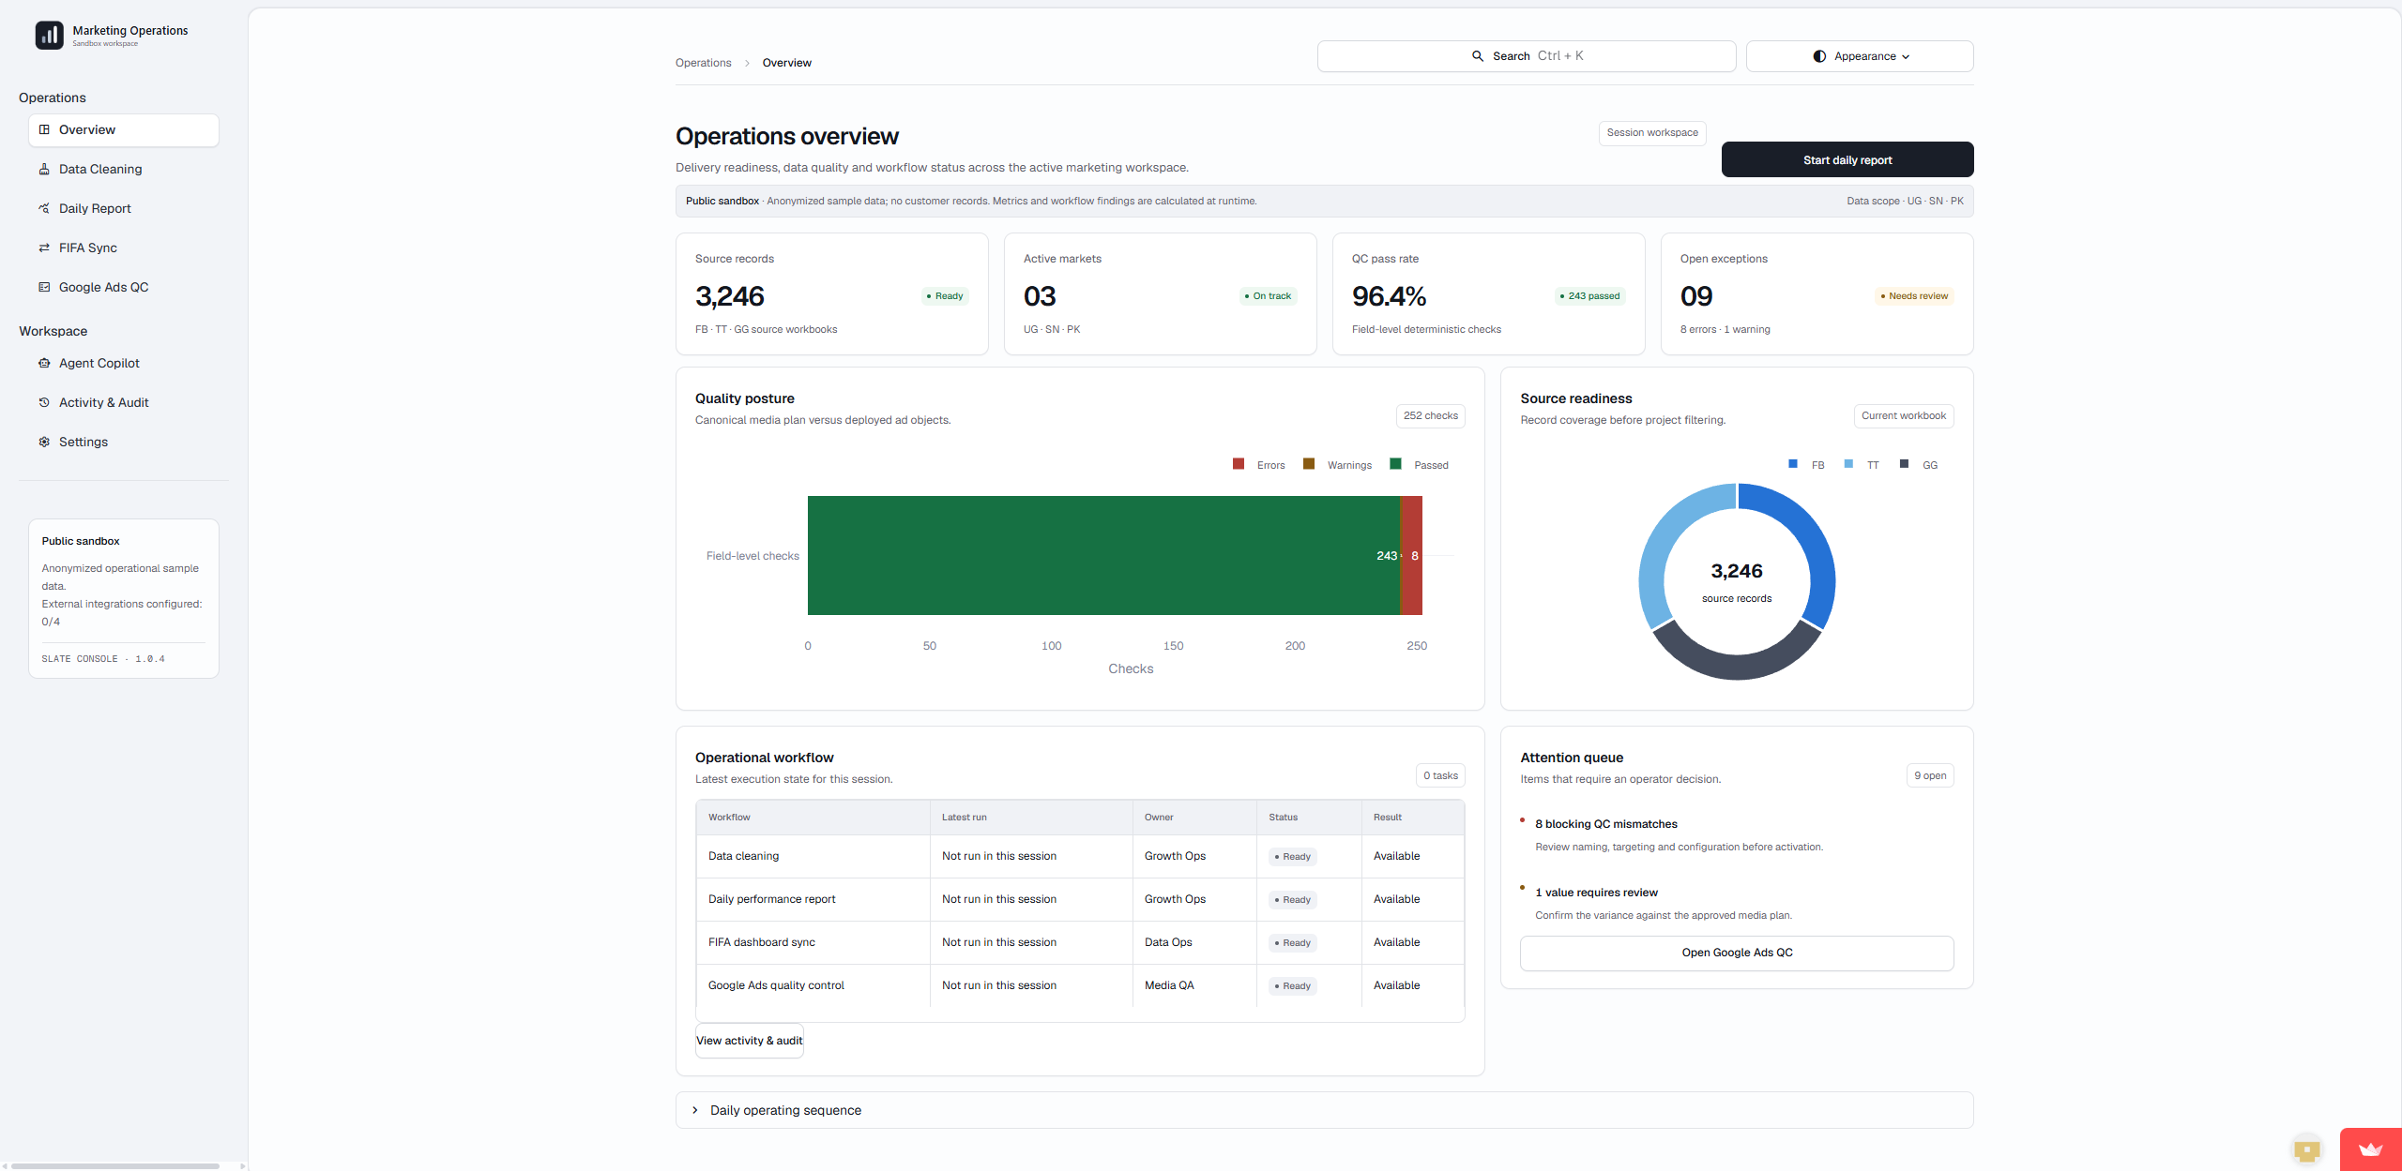Viewport: 2402px width, 1171px height.
Task: Click the Appearance half-circle theme icon
Action: [1819, 56]
